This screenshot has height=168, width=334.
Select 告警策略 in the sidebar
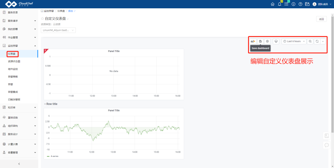(x=13, y=77)
